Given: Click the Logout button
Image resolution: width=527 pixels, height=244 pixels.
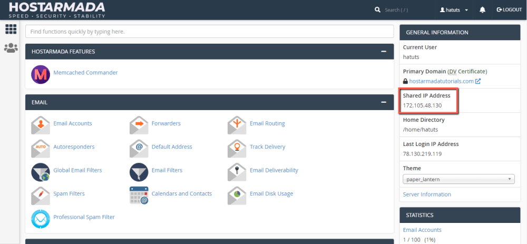Looking at the screenshot, I should click(509, 9).
